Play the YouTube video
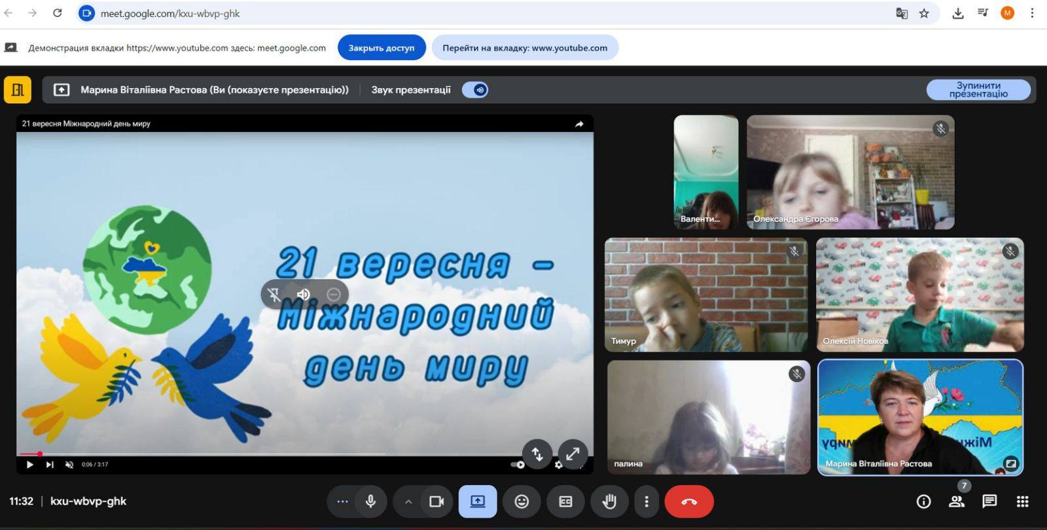Screen dimensions: 1047x530 pos(29,465)
